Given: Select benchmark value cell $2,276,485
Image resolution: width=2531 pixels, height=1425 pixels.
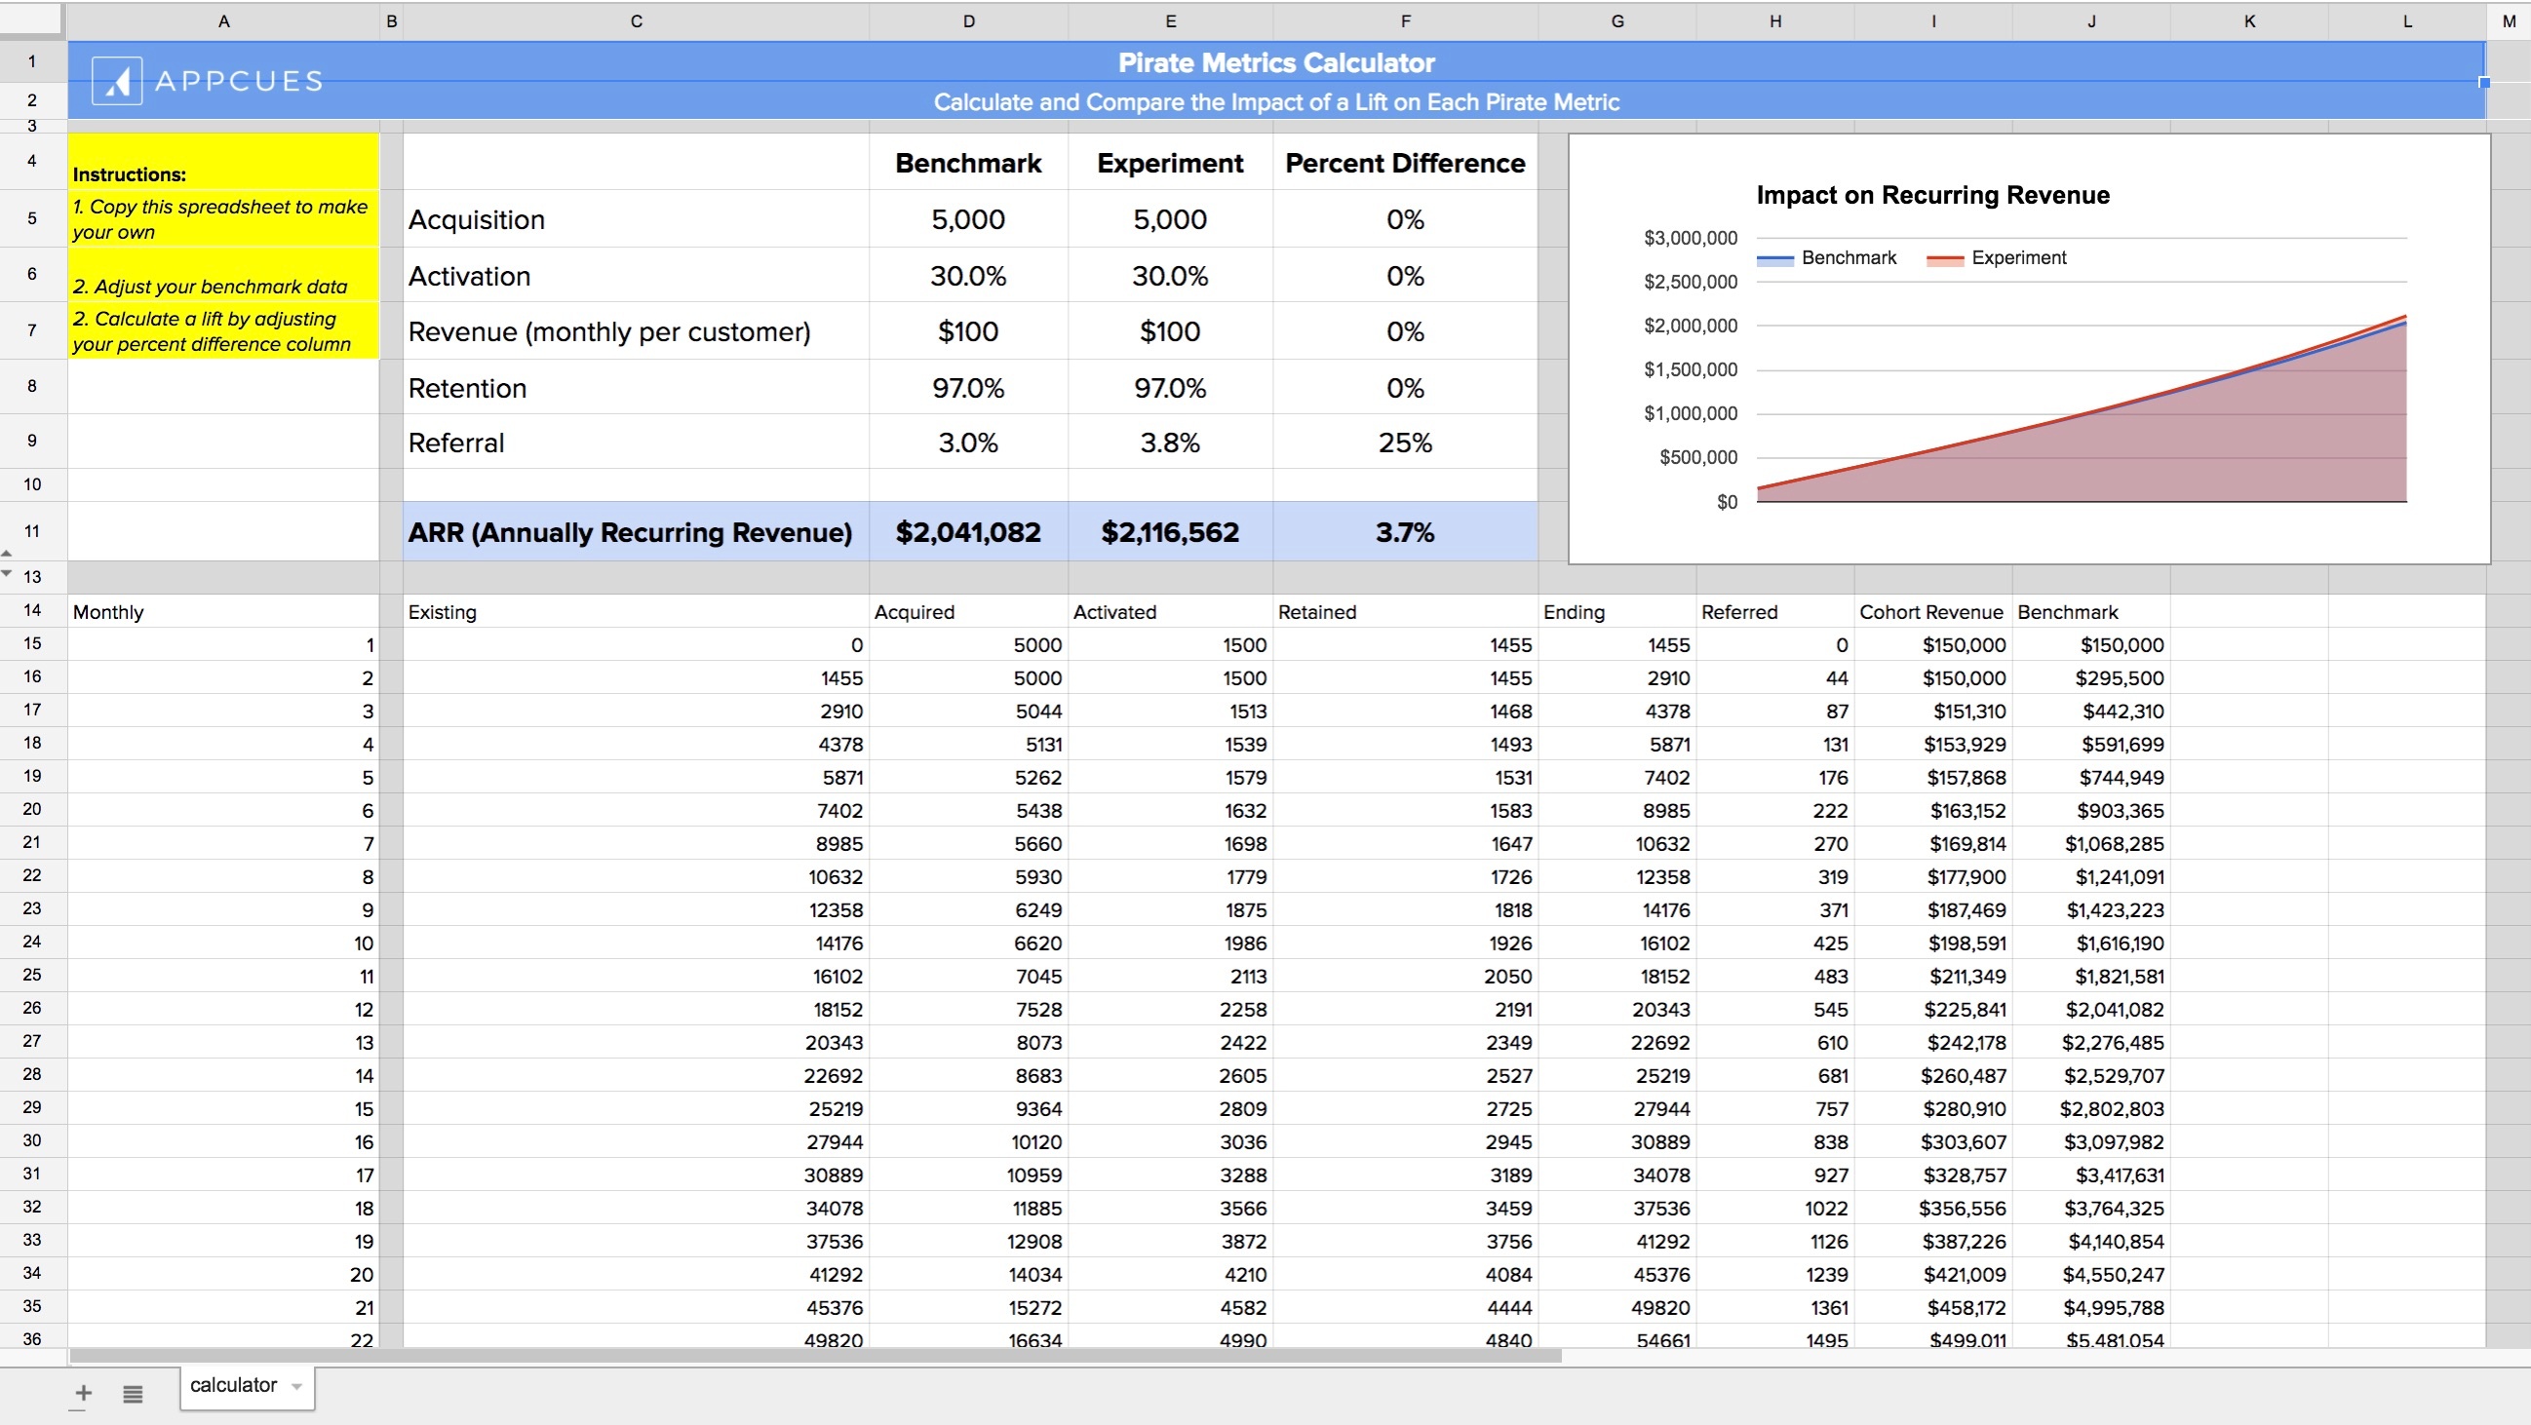Looking at the screenshot, I should 2091,1043.
